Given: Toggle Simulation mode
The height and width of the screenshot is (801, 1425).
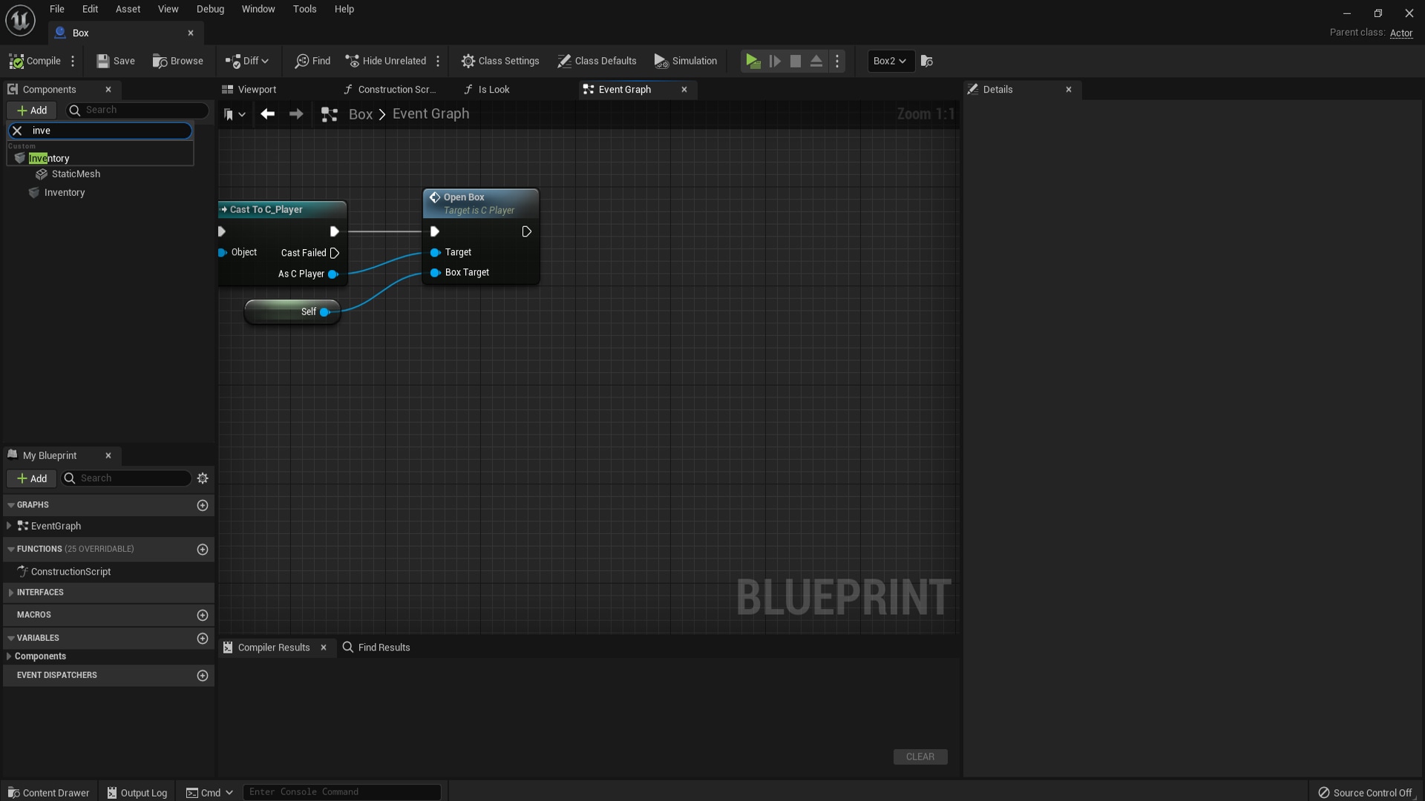Looking at the screenshot, I should (685, 61).
